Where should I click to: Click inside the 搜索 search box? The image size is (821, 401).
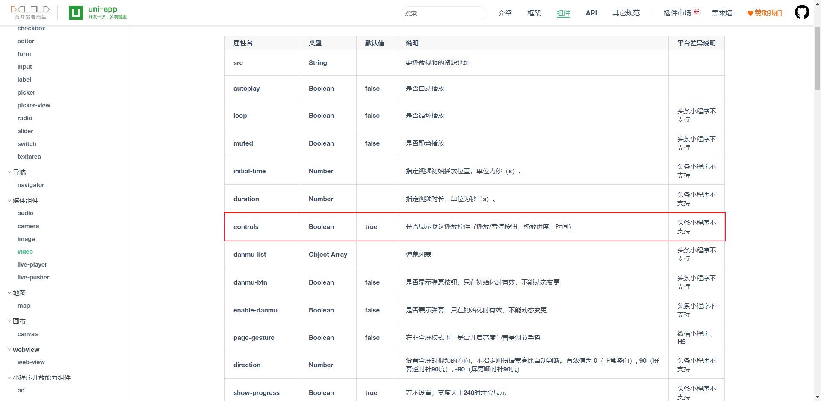(x=444, y=13)
